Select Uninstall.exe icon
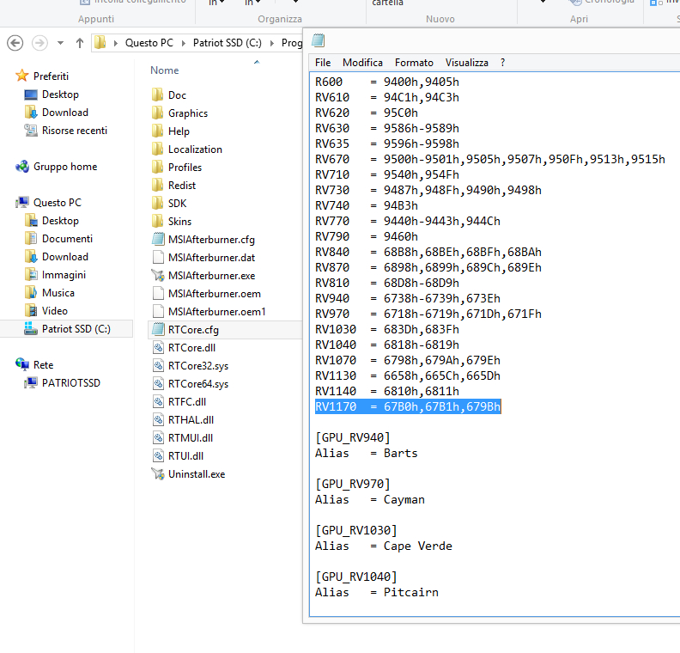 (158, 473)
